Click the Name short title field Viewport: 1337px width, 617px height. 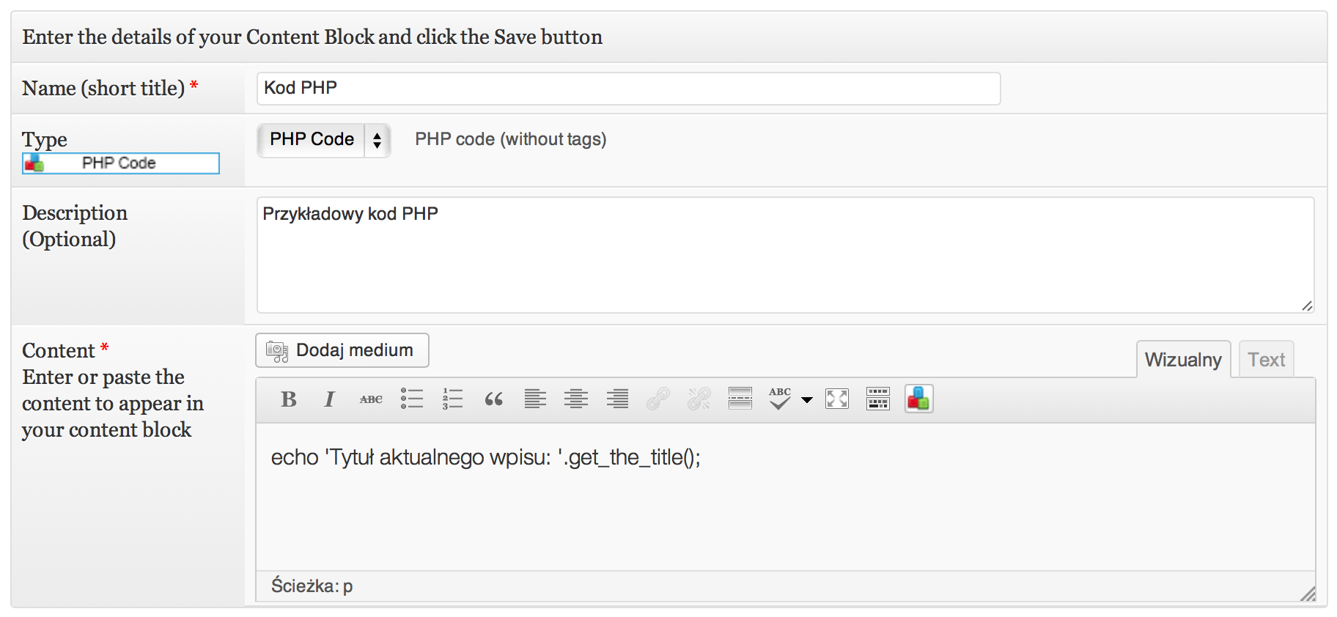pos(628,89)
